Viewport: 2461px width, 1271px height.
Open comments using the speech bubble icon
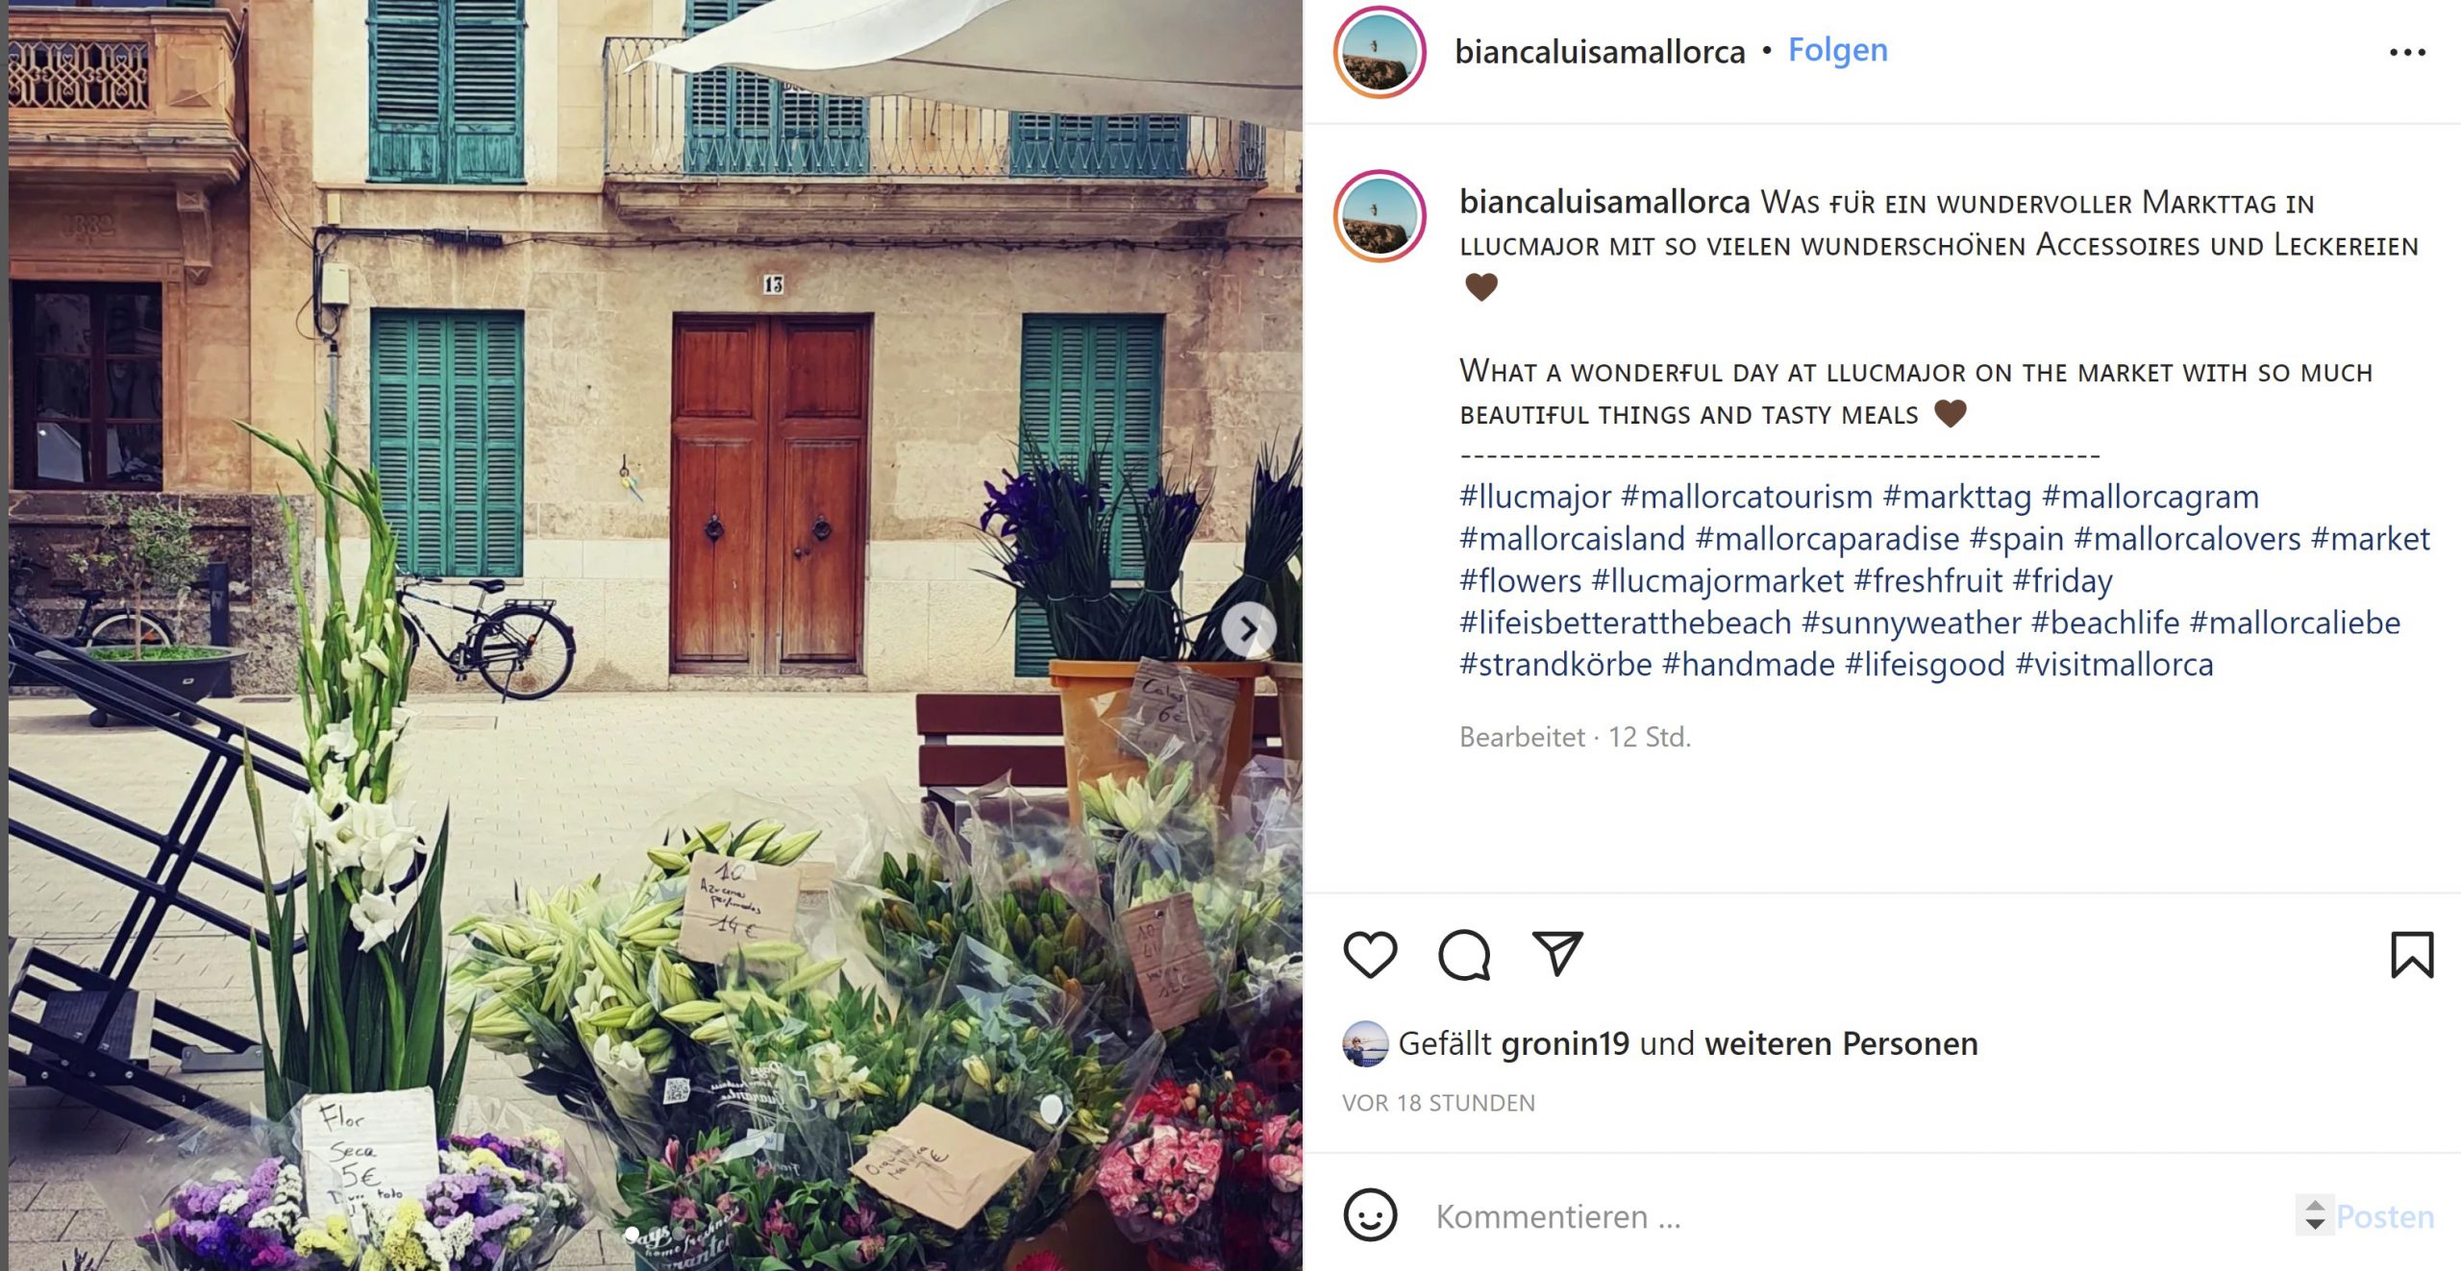[1464, 954]
